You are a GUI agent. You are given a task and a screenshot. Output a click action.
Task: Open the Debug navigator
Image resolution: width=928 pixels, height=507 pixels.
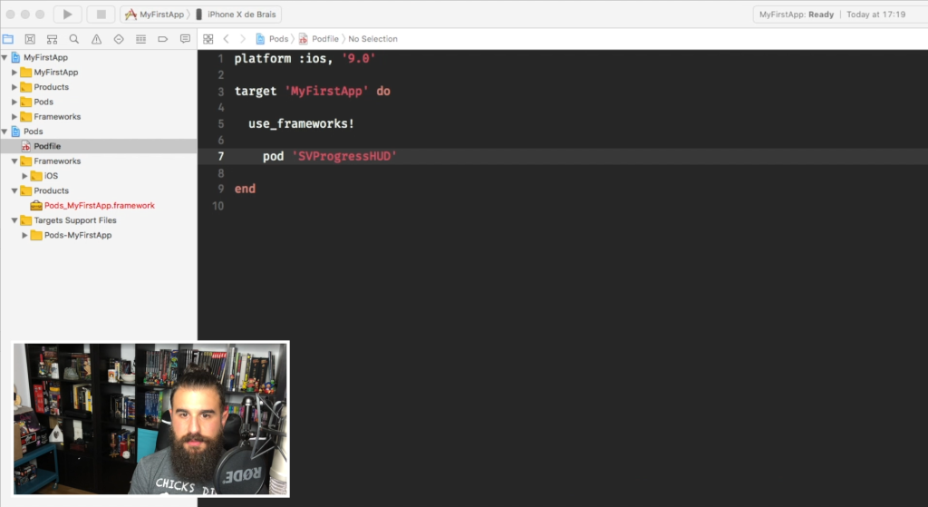pos(140,39)
